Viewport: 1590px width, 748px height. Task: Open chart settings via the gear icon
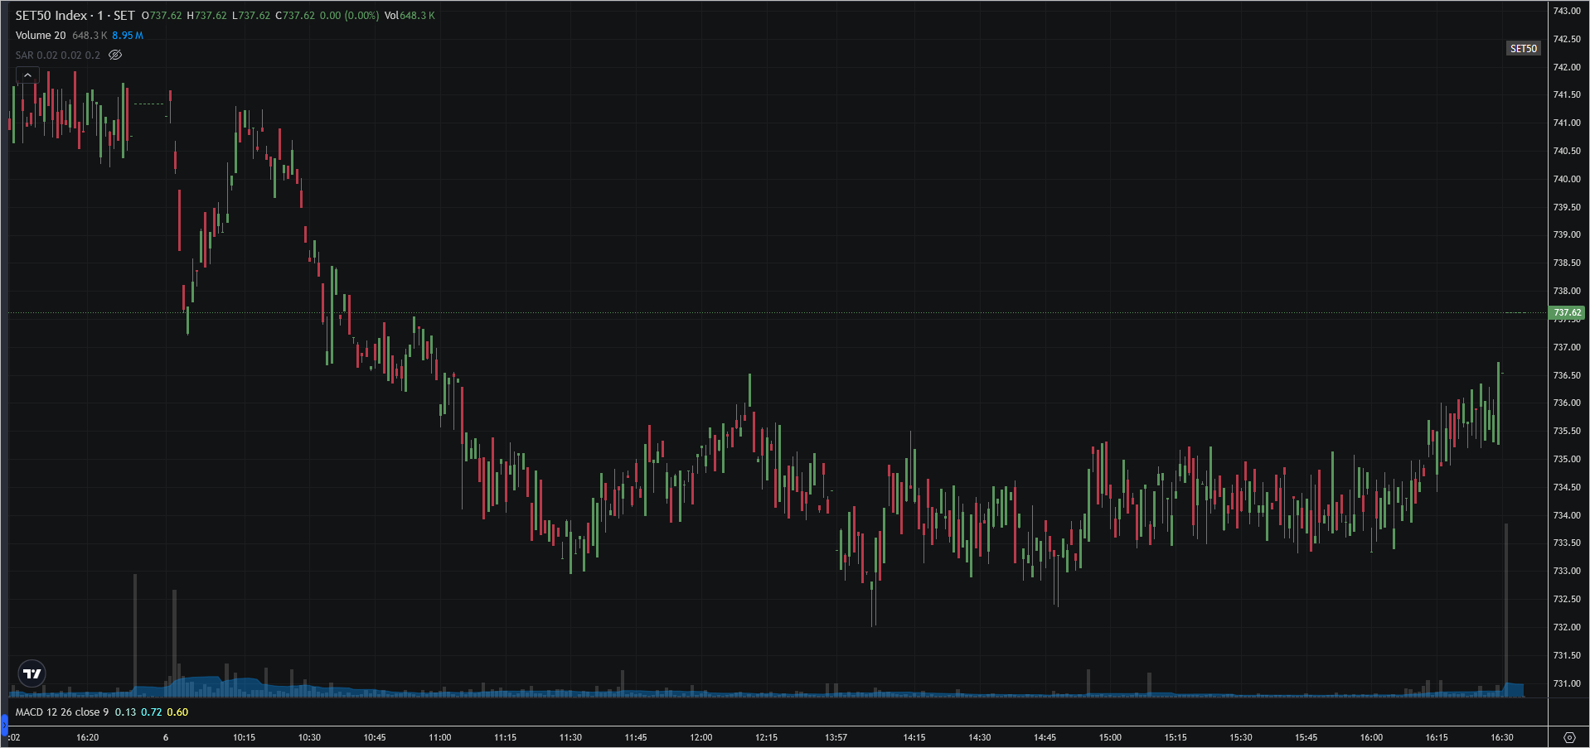[x=1569, y=737]
